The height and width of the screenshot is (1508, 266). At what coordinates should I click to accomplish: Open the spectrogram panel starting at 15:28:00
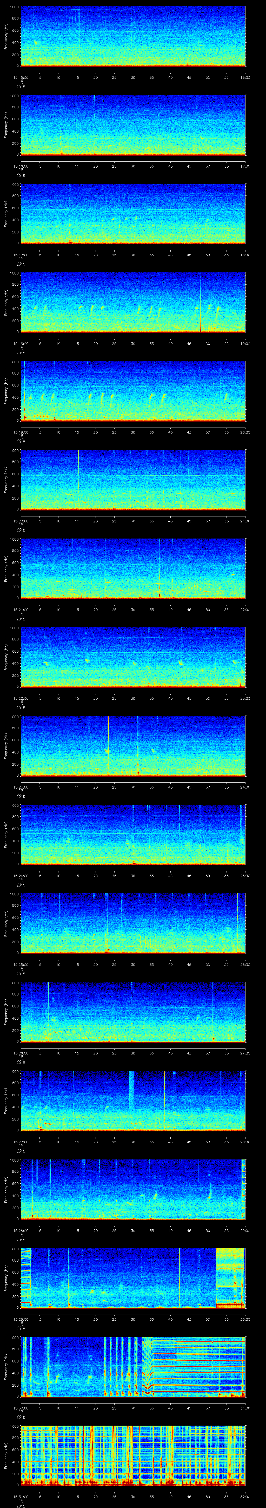(133, 1190)
